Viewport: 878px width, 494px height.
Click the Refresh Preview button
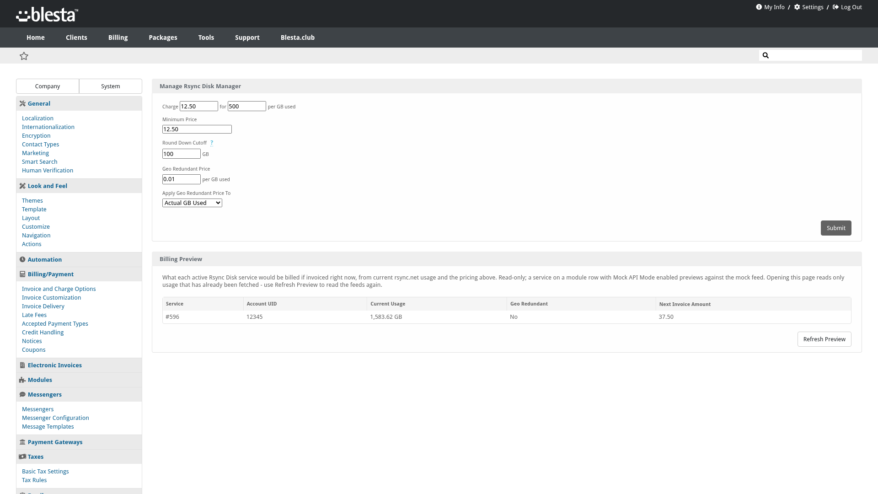click(824, 339)
